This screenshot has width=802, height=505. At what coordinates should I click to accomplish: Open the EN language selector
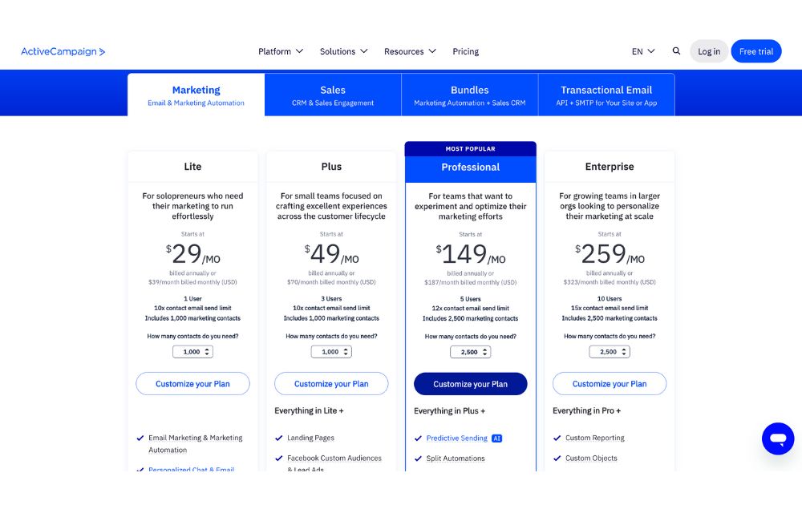click(643, 51)
